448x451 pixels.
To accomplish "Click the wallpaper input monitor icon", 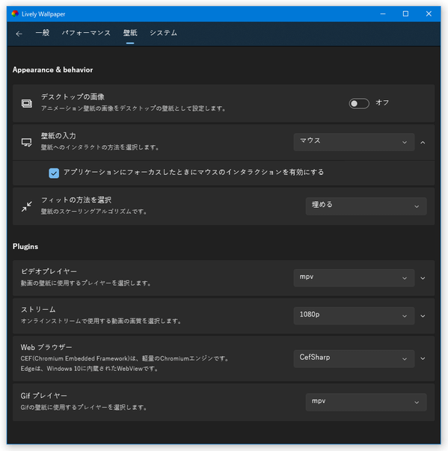I will 27,142.
